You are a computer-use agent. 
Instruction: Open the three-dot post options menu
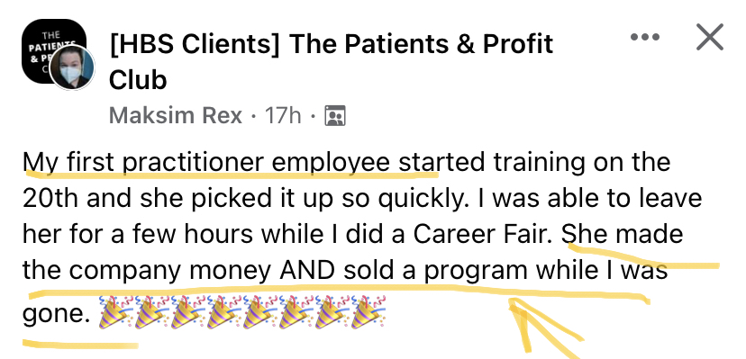[645, 37]
